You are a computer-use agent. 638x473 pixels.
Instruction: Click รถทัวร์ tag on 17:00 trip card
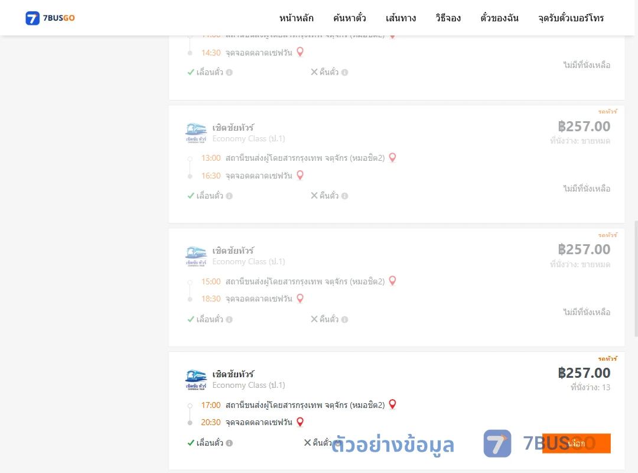tap(607, 358)
